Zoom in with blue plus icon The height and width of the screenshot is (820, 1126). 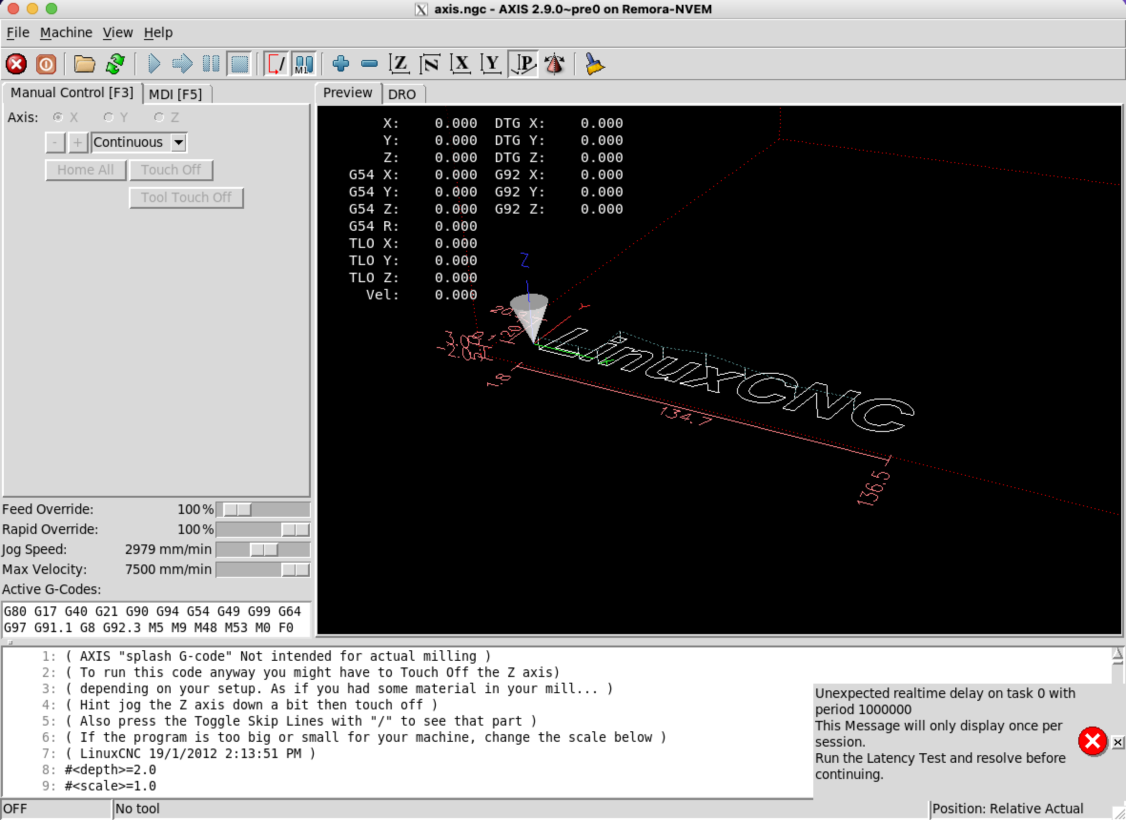[x=340, y=64]
